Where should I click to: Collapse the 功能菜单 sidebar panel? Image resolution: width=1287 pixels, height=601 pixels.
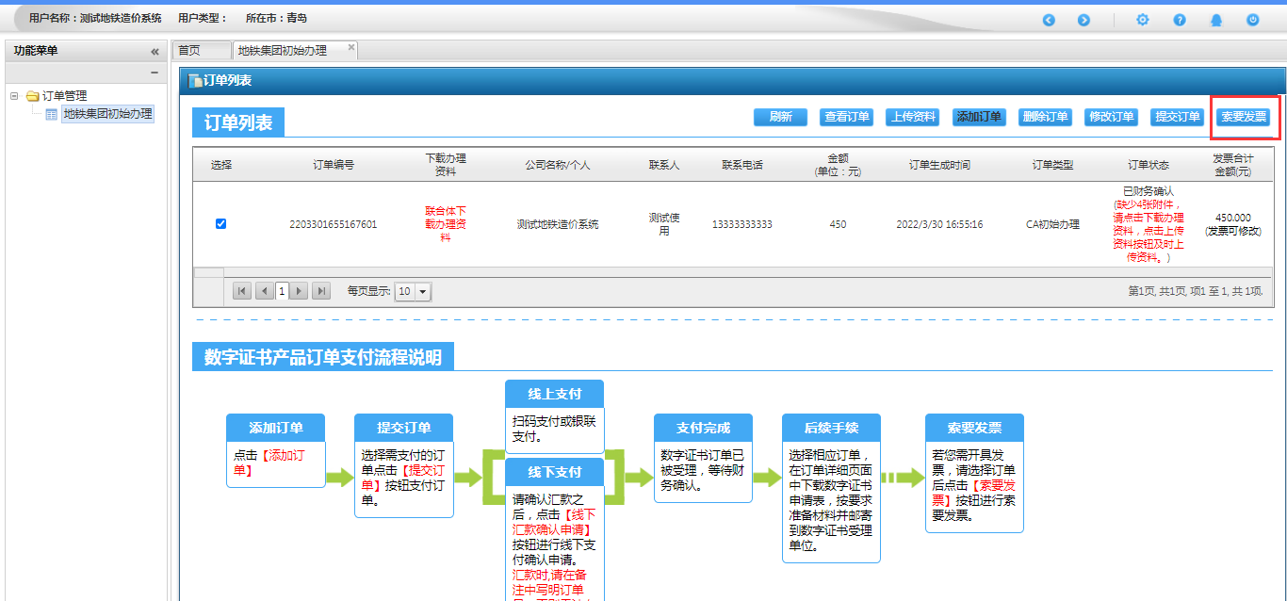point(155,52)
